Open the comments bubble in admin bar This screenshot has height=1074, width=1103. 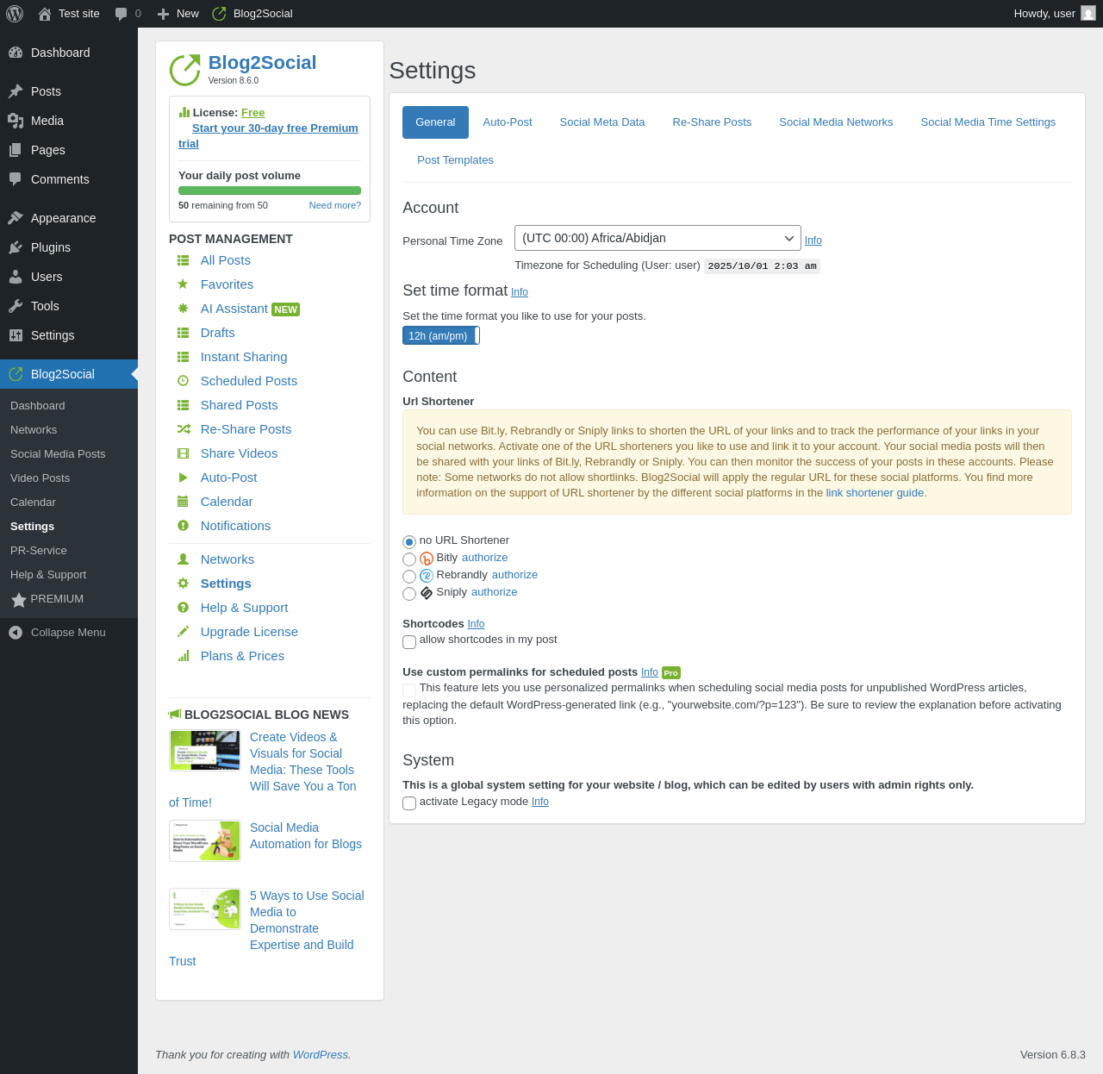tap(122, 14)
